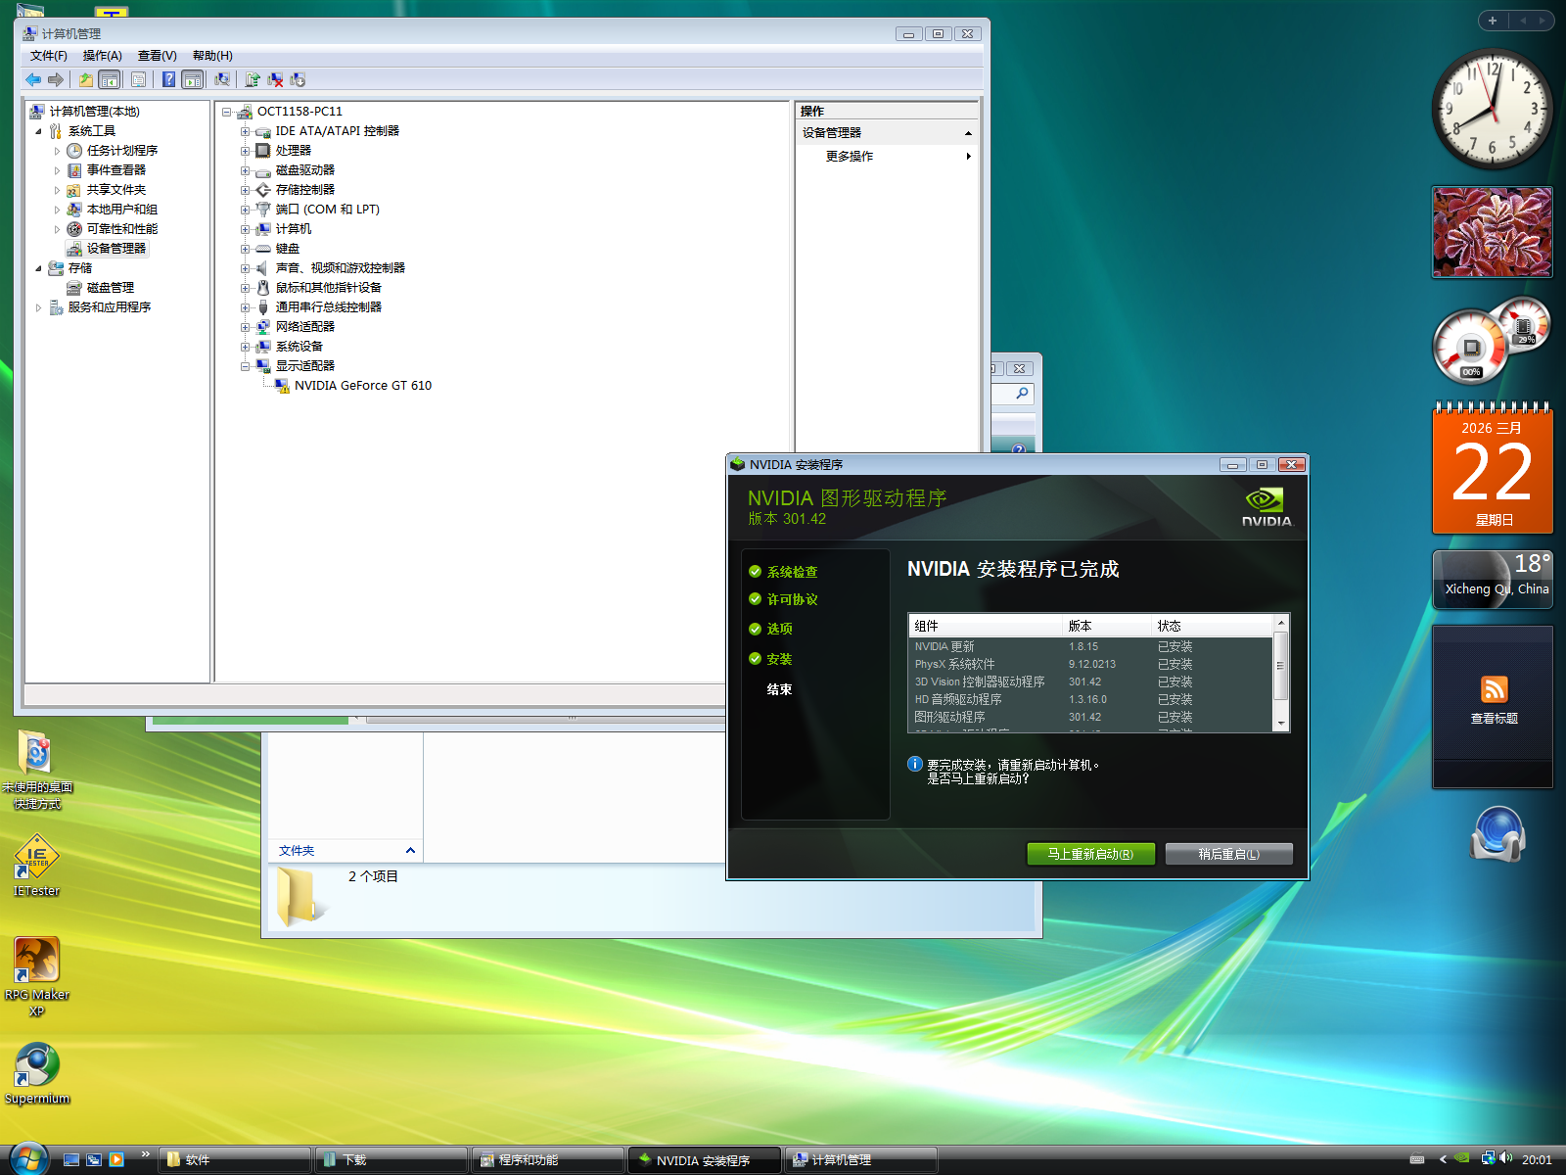Select 磁盘管理 in the left tree
The width and height of the screenshot is (1566, 1175).
click(x=110, y=288)
